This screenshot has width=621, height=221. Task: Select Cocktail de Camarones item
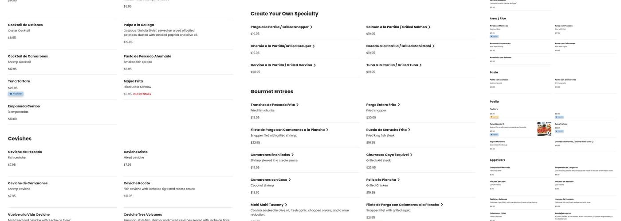(28, 57)
